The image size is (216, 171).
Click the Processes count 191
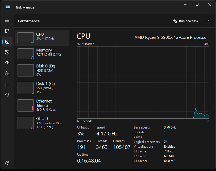coord(81,147)
